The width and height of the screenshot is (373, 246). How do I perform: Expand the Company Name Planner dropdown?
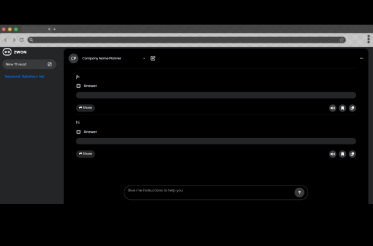tap(144, 59)
